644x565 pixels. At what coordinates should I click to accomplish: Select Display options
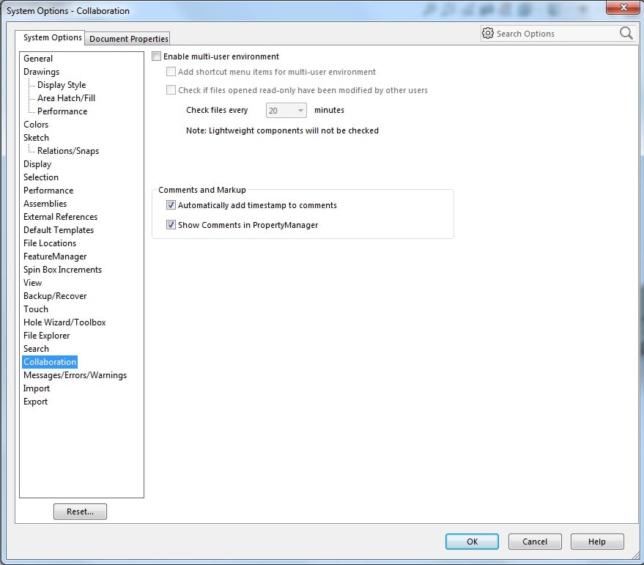point(37,164)
